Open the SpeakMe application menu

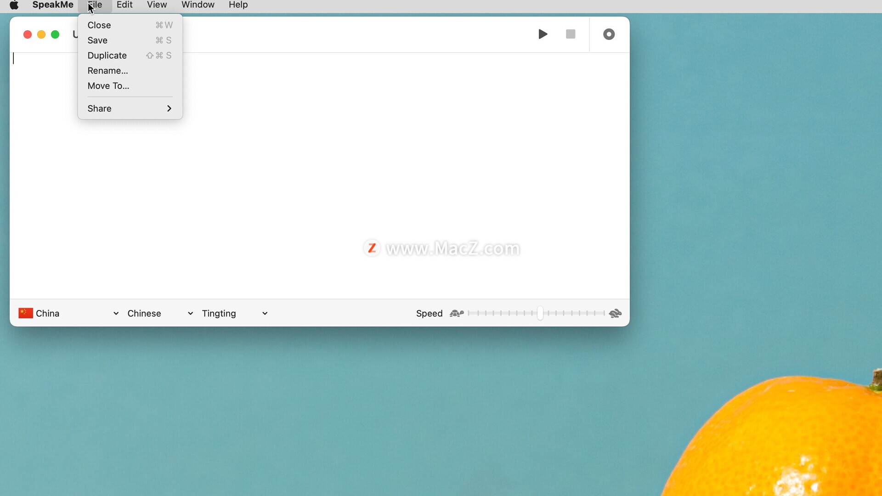pyautogui.click(x=53, y=5)
